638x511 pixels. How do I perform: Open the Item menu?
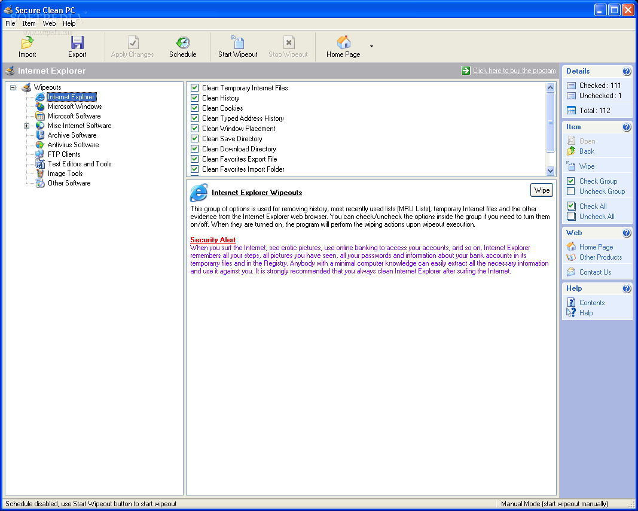click(29, 23)
